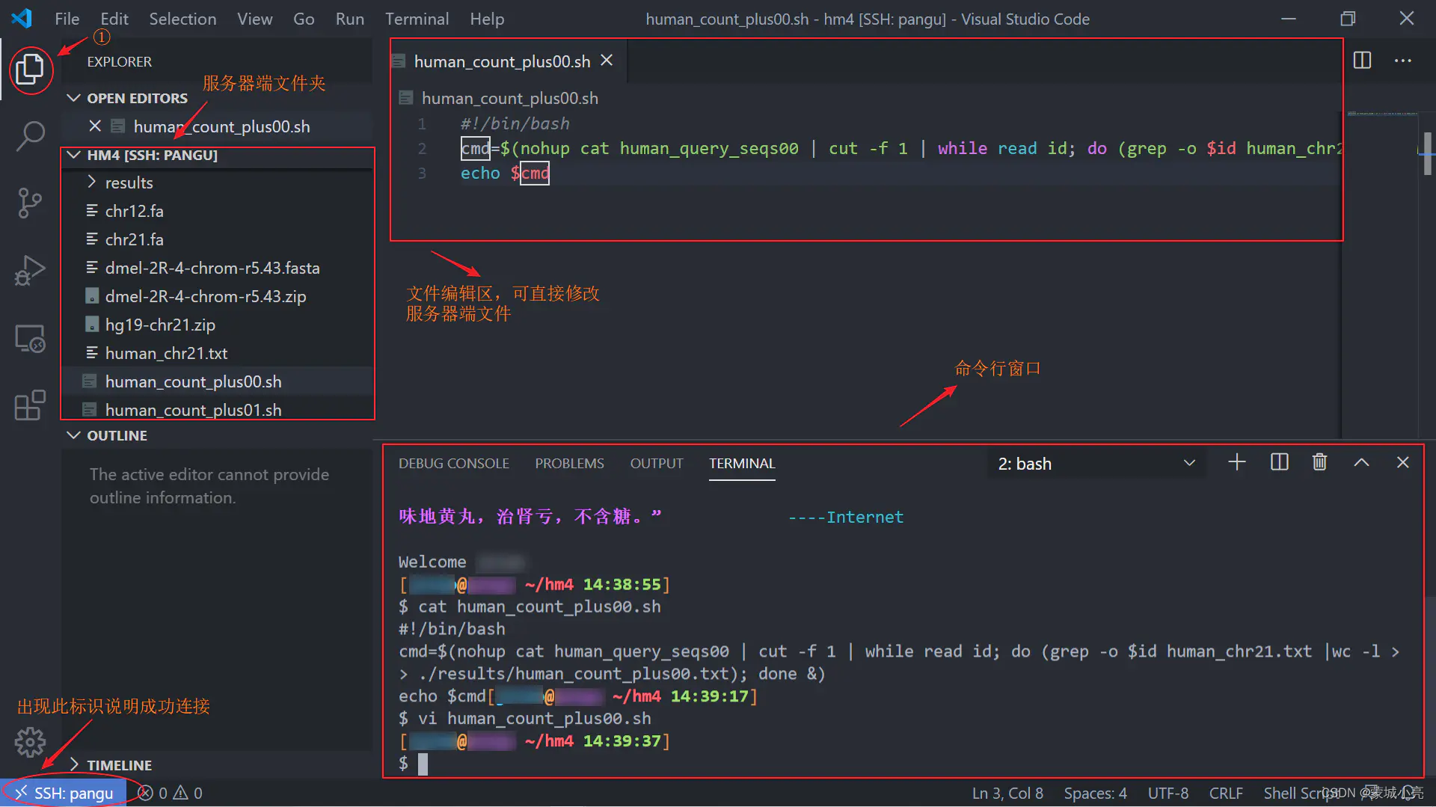The height and width of the screenshot is (807, 1436).
Task: Select the Terminal panel tab
Action: point(742,463)
